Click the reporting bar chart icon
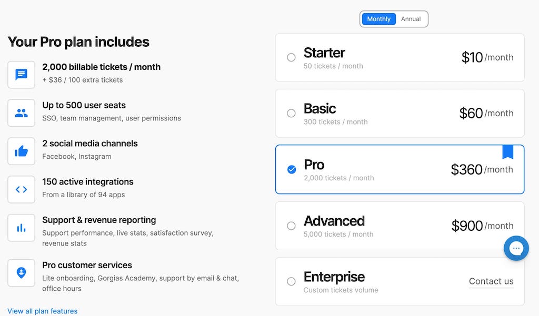Viewport: 539px width, 316px height. 21,228
